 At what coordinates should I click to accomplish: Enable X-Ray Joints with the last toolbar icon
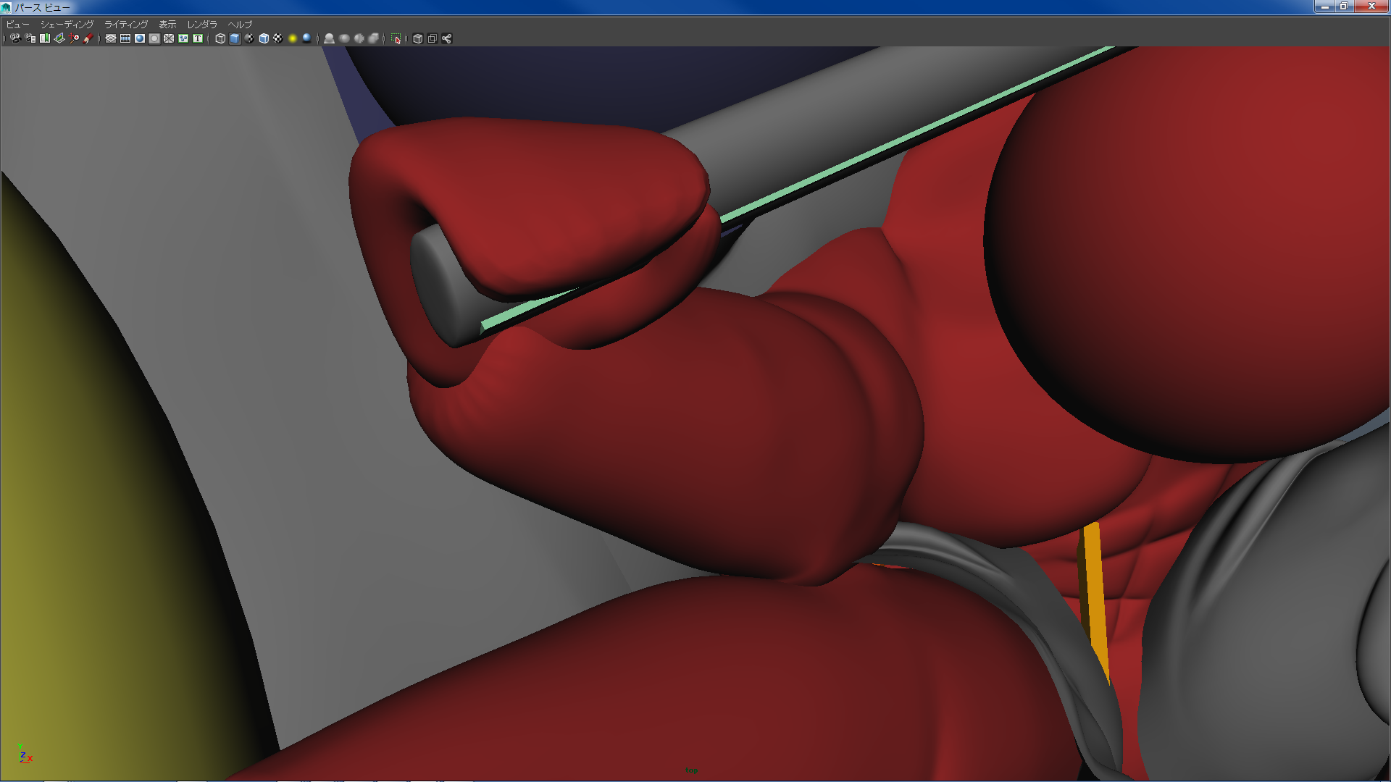coord(447,38)
